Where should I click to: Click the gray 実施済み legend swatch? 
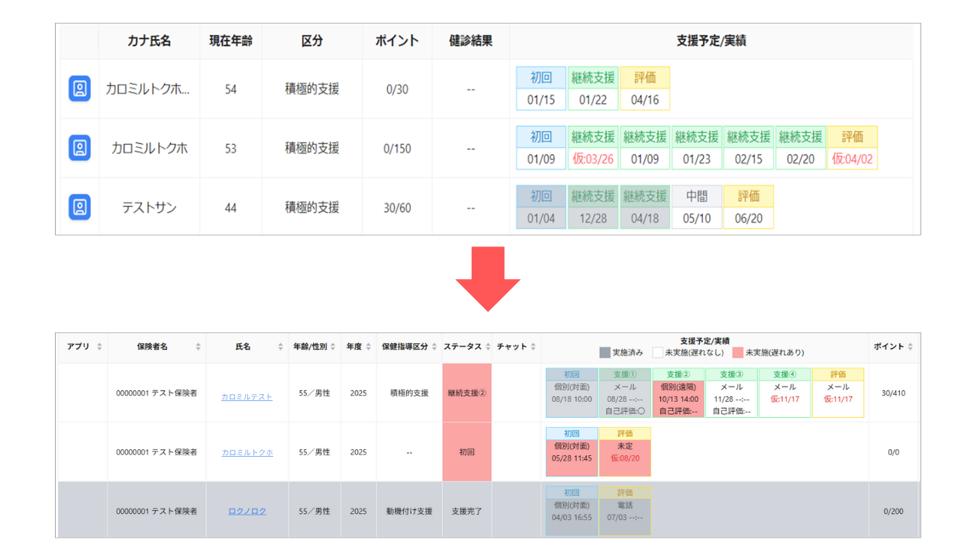605,352
